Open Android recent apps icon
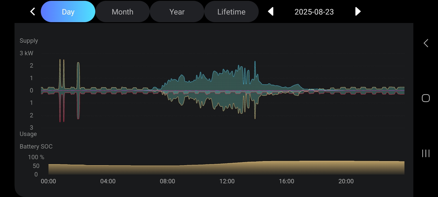Image resolution: width=438 pixels, height=197 pixels. [x=426, y=153]
